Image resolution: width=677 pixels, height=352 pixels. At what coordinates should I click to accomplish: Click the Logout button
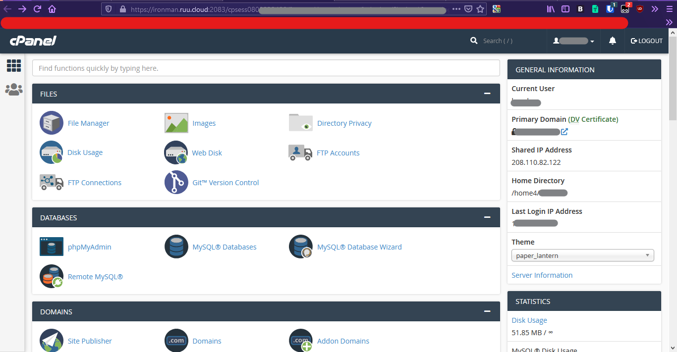coord(647,41)
